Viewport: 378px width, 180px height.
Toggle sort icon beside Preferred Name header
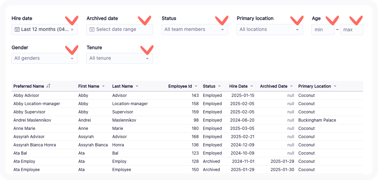click(48, 86)
